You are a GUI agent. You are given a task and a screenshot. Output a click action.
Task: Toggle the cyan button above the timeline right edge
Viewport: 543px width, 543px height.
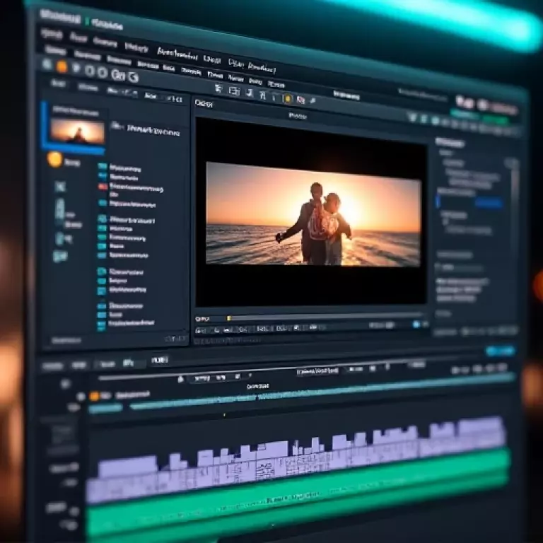(500, 351)
